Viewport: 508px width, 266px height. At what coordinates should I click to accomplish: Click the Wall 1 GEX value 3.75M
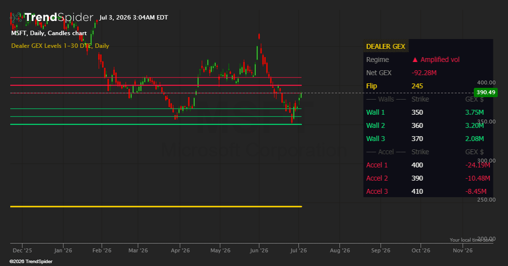click(x=474, y=112)
